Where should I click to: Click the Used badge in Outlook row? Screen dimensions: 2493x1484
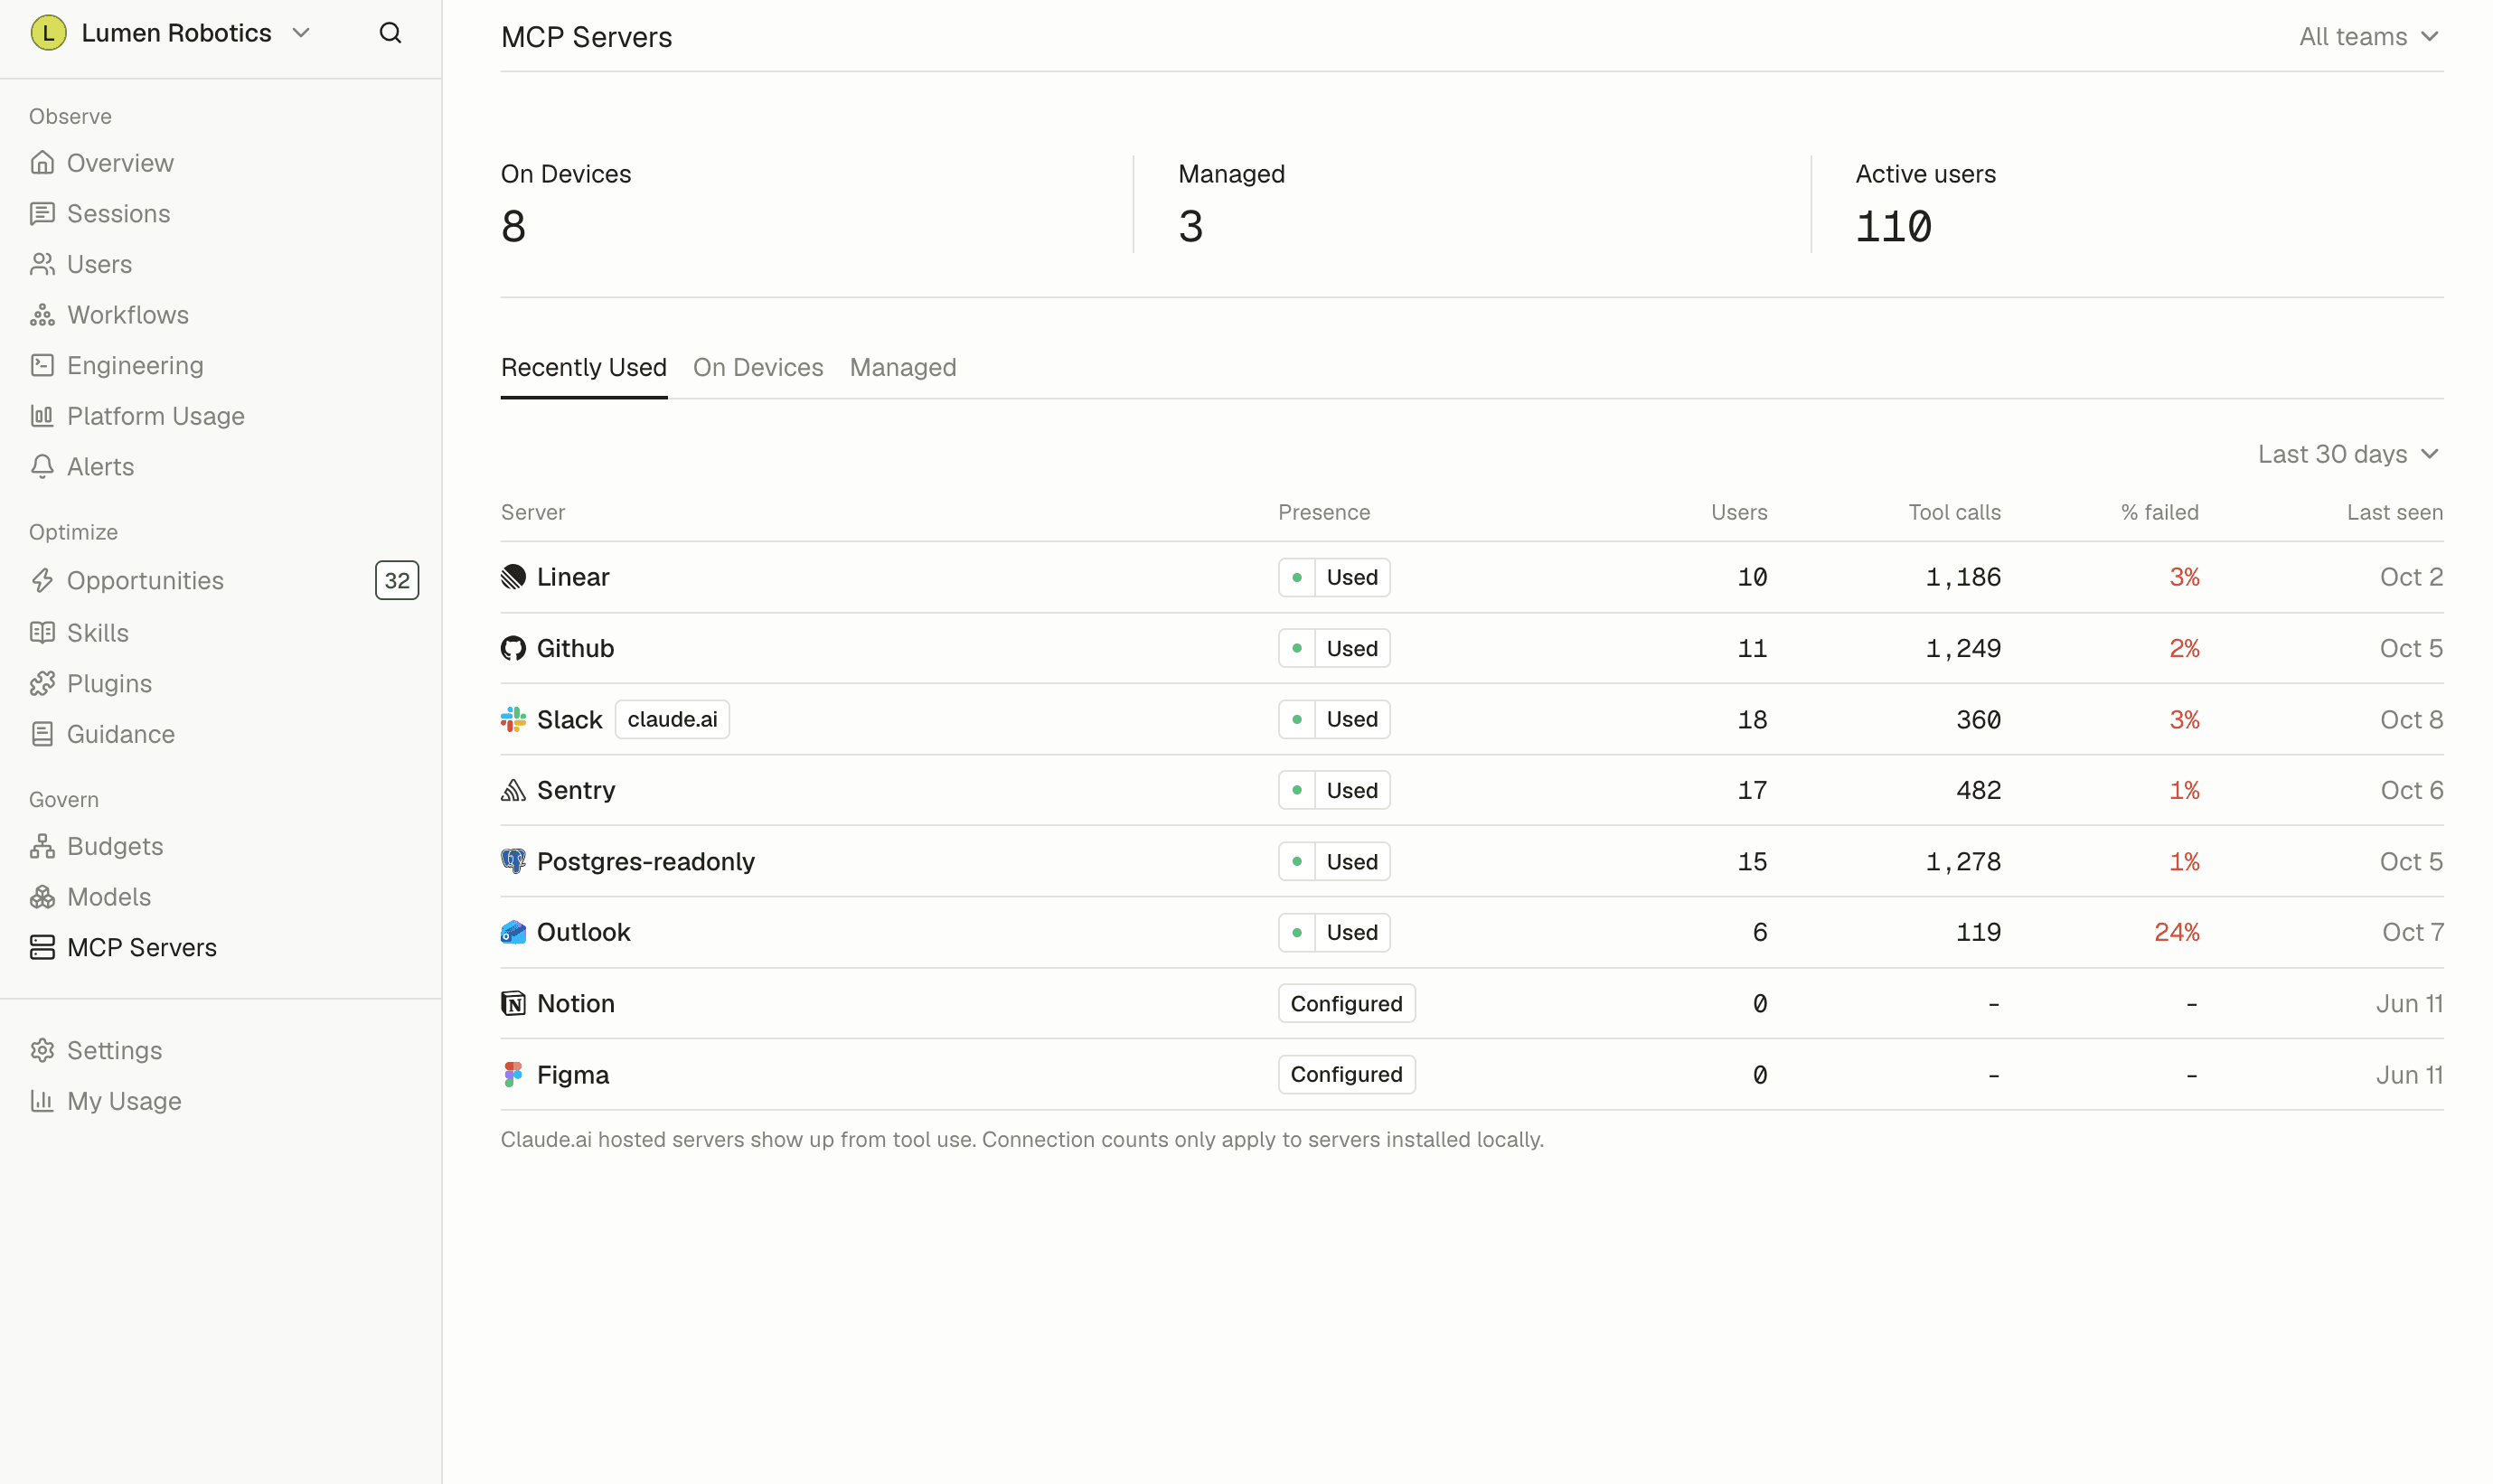coord(1334,932)
